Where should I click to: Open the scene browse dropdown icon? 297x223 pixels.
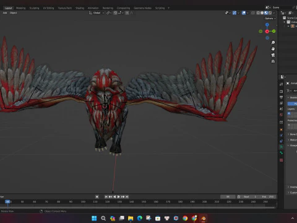pos(268,7)
